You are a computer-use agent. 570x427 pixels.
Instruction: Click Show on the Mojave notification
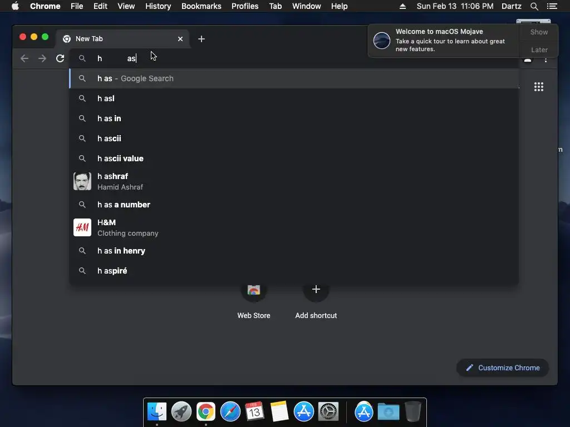[x=539, y=32]
